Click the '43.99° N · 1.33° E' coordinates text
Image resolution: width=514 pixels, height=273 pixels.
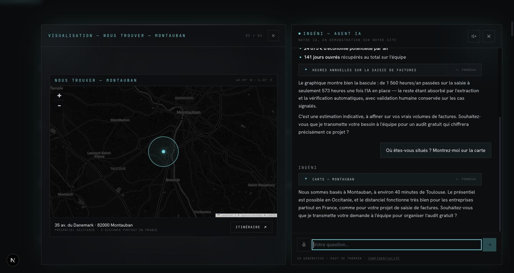pyautogui.click(x=254, y=80)
